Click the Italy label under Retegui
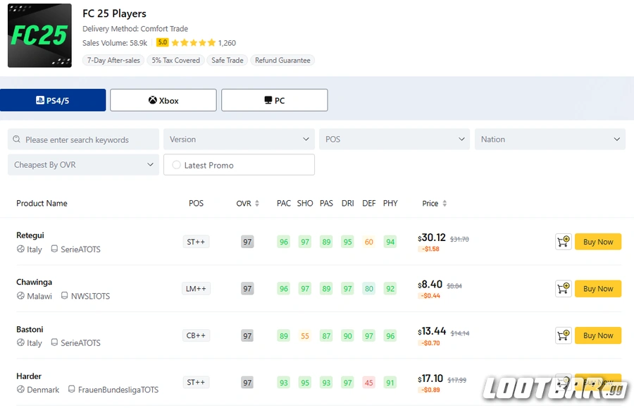 [35, 249]
